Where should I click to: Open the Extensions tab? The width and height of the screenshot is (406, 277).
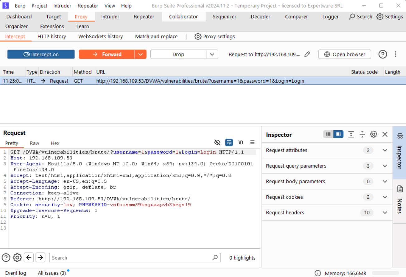(x=52, y=26)
